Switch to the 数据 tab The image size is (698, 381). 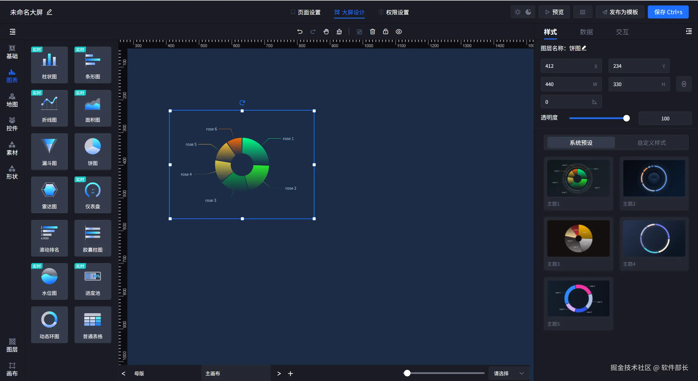[x=586, y=32]
